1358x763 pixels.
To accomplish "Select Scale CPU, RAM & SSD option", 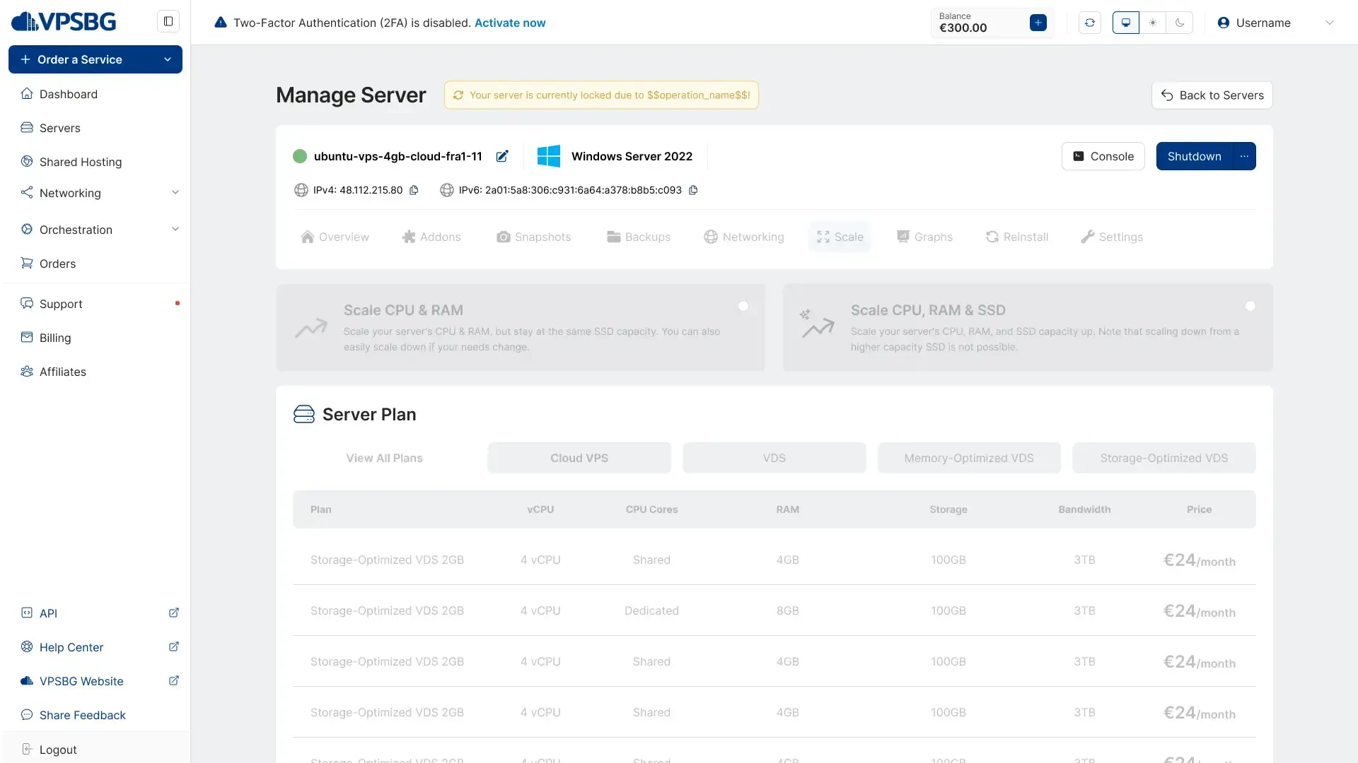I will pos(1250,306).
